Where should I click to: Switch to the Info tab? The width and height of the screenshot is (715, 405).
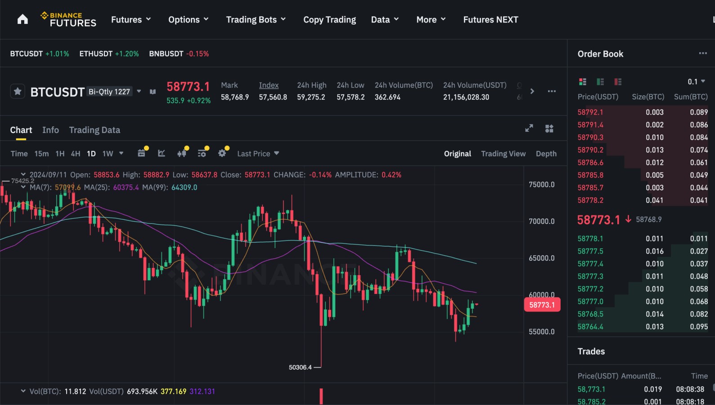(50, 130)
